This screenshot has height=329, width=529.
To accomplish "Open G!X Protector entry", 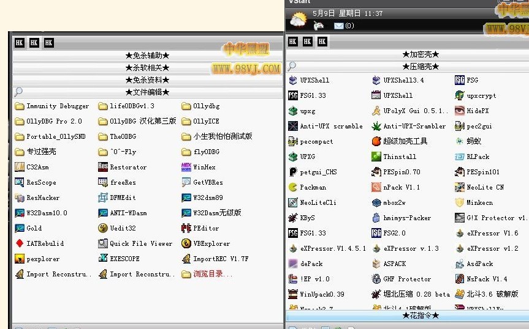I will 496,218.
